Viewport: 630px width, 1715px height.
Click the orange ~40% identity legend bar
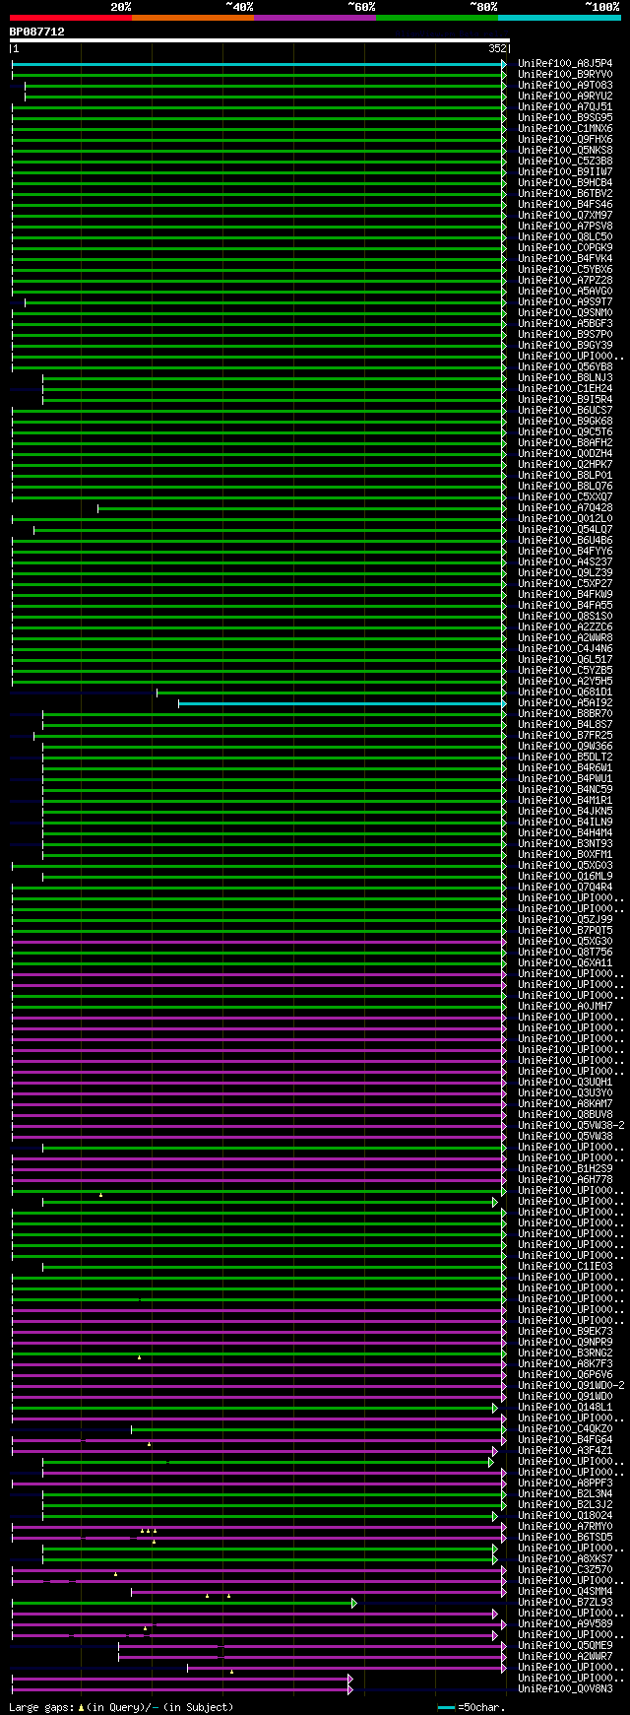[193, 18]
